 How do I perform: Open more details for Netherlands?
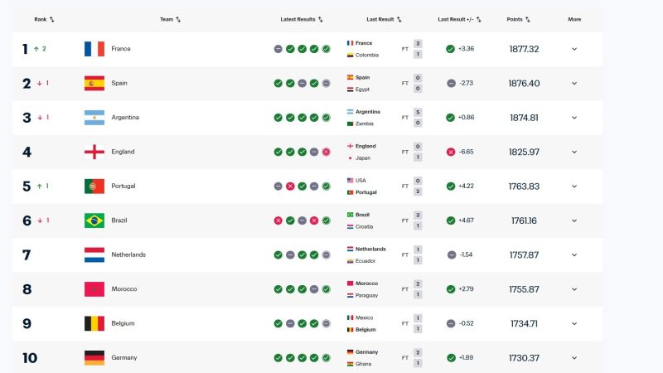[x=574, y=255]
